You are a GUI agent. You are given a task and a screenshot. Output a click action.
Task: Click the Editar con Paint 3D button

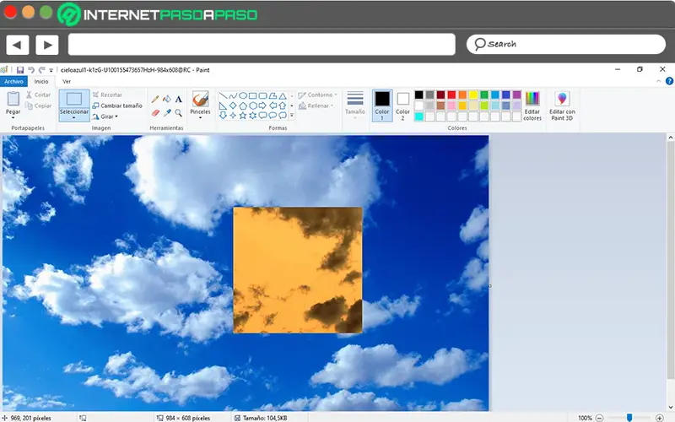(x=562, y=106)
